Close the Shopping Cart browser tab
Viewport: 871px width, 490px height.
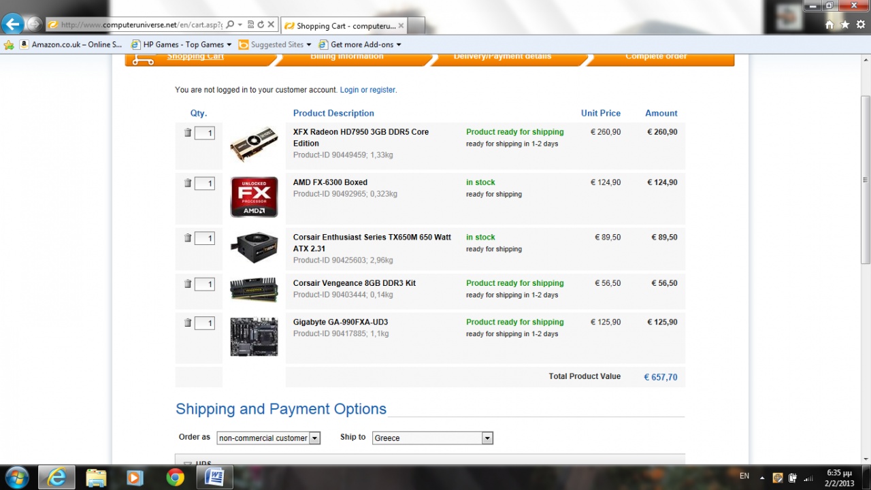[x=401, y=26]
